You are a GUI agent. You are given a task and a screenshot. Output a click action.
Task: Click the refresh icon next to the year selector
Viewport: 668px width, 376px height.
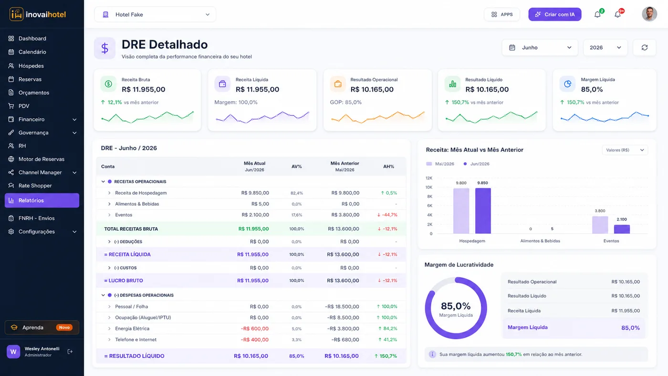coord(644,48)
